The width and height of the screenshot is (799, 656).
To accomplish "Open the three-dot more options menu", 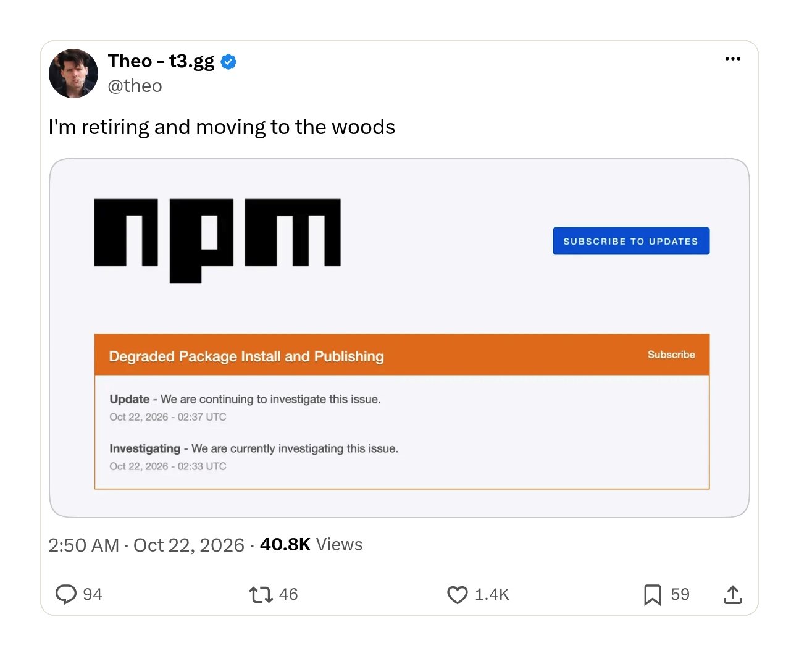I will point(732,59).
